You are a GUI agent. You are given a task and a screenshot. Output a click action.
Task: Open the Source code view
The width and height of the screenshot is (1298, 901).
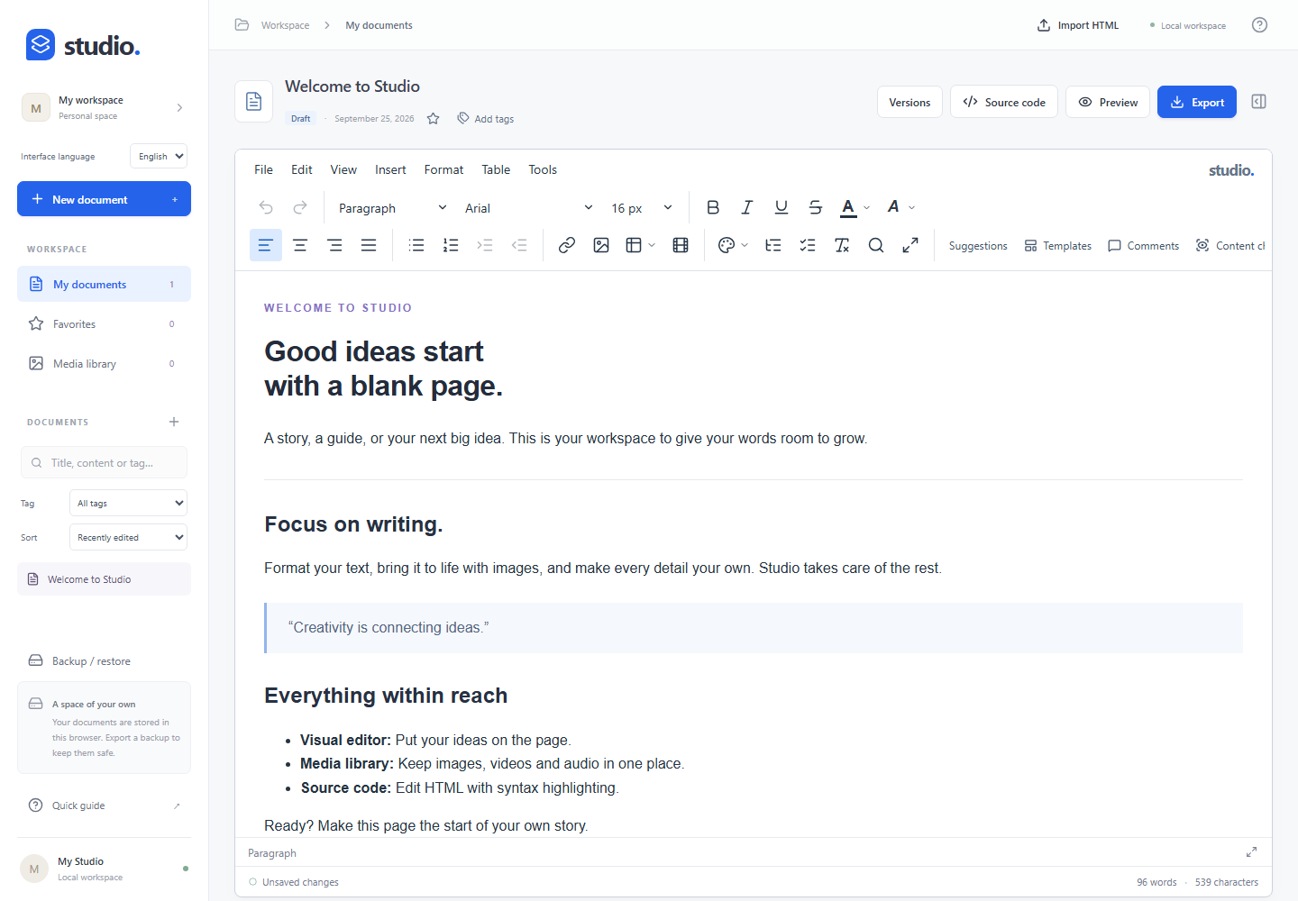tap(1004, 102)
